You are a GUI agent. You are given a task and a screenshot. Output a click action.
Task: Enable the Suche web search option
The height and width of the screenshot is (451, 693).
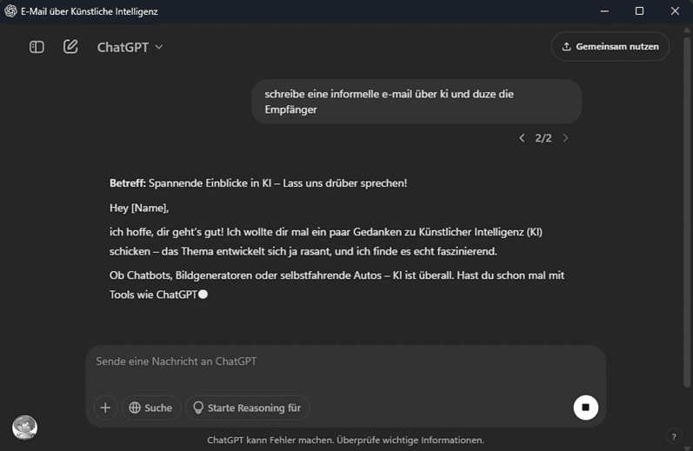(150, 408)
